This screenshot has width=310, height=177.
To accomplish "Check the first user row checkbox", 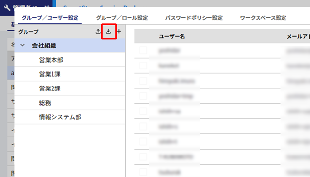I will pyautogui.click(x=143, y=50).
